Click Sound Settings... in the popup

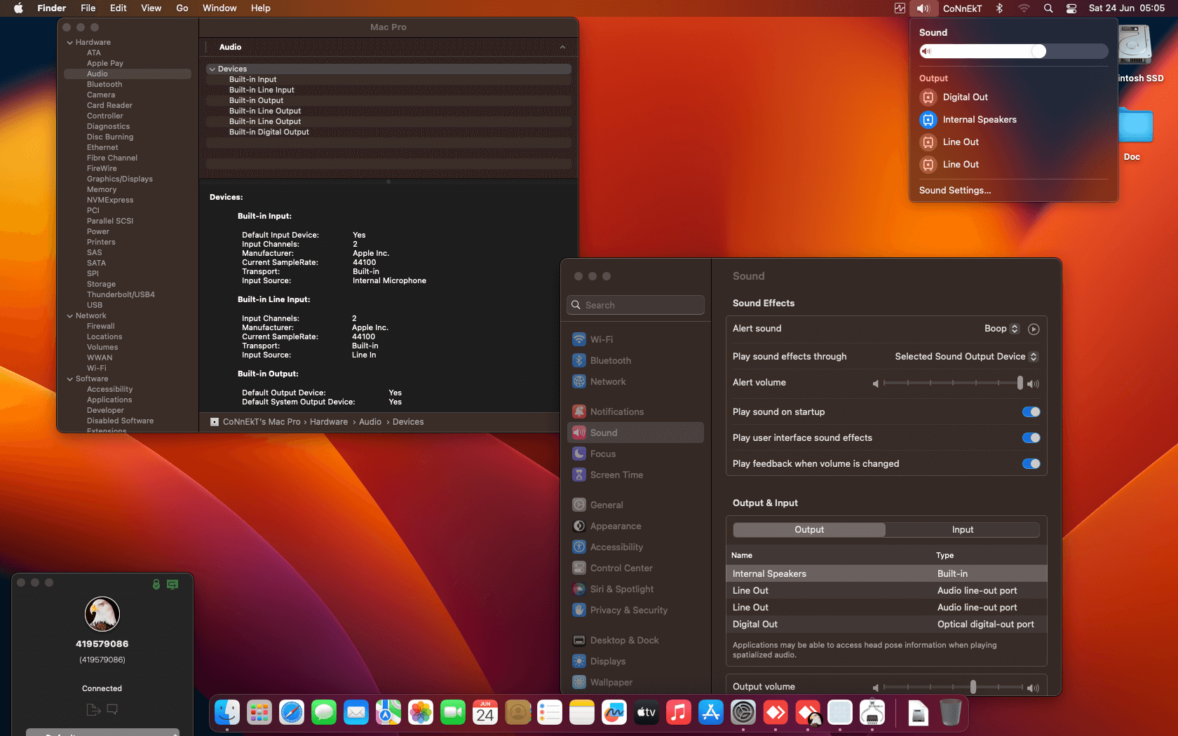(954, 191)
